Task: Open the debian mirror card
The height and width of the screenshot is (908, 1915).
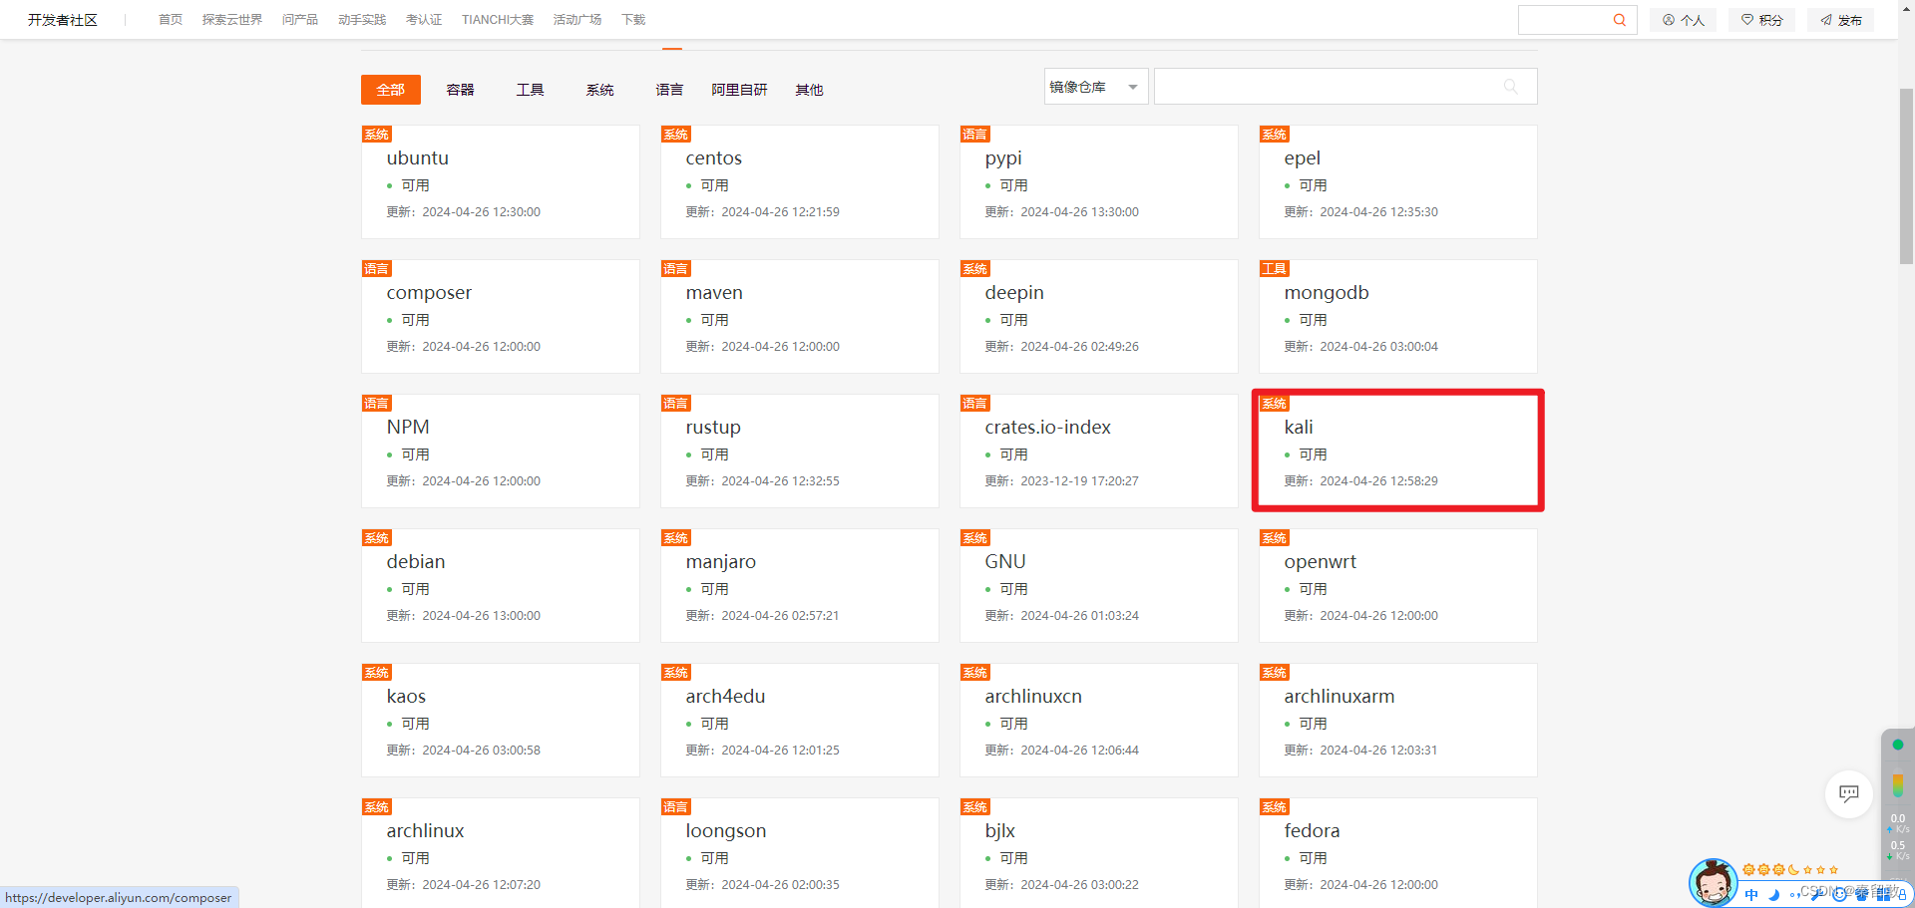Action: 500,585
